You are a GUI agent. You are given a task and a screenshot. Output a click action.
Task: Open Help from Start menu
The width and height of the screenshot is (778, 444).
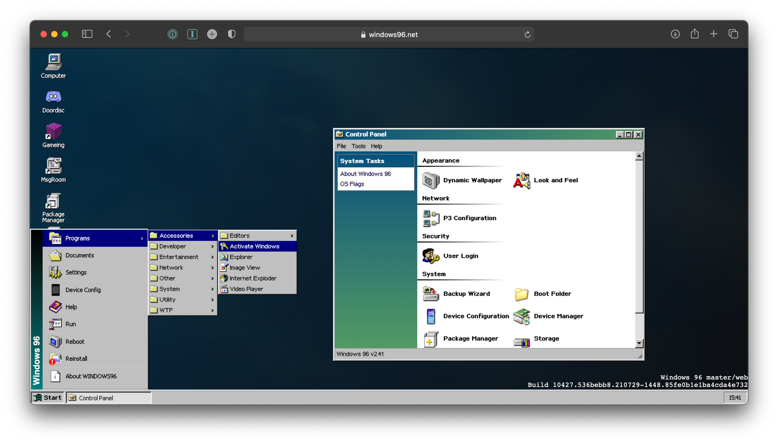95,307
